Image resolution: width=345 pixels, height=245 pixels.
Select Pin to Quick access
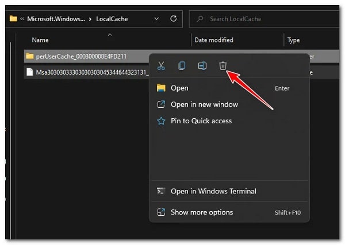pos(201,121)
